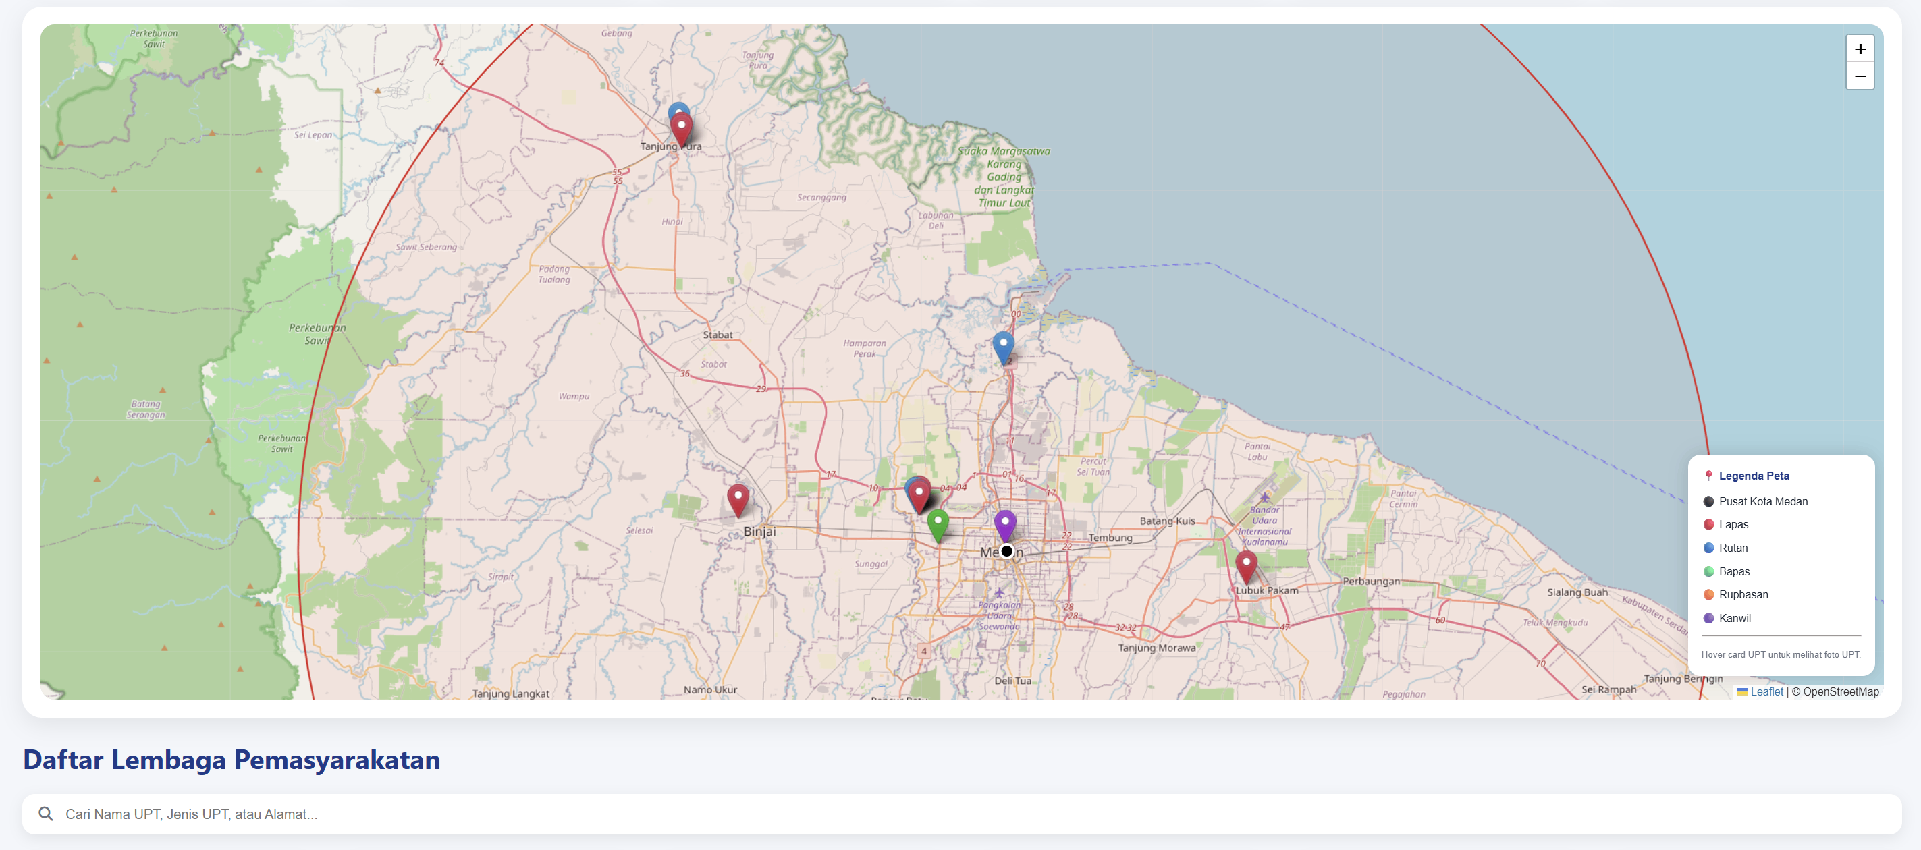Click the Perbaungan label on map
This screenshot has width=1921, height=850.
tap(1371, 581)
